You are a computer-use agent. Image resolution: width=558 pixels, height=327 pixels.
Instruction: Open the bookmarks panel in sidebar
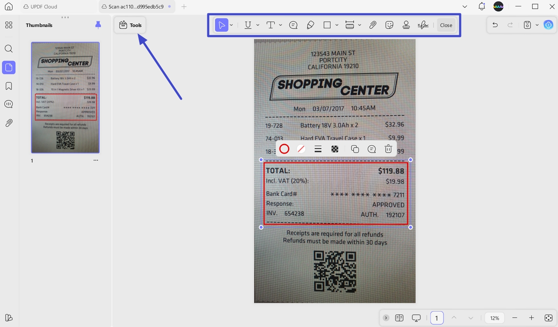coord(9,86)
